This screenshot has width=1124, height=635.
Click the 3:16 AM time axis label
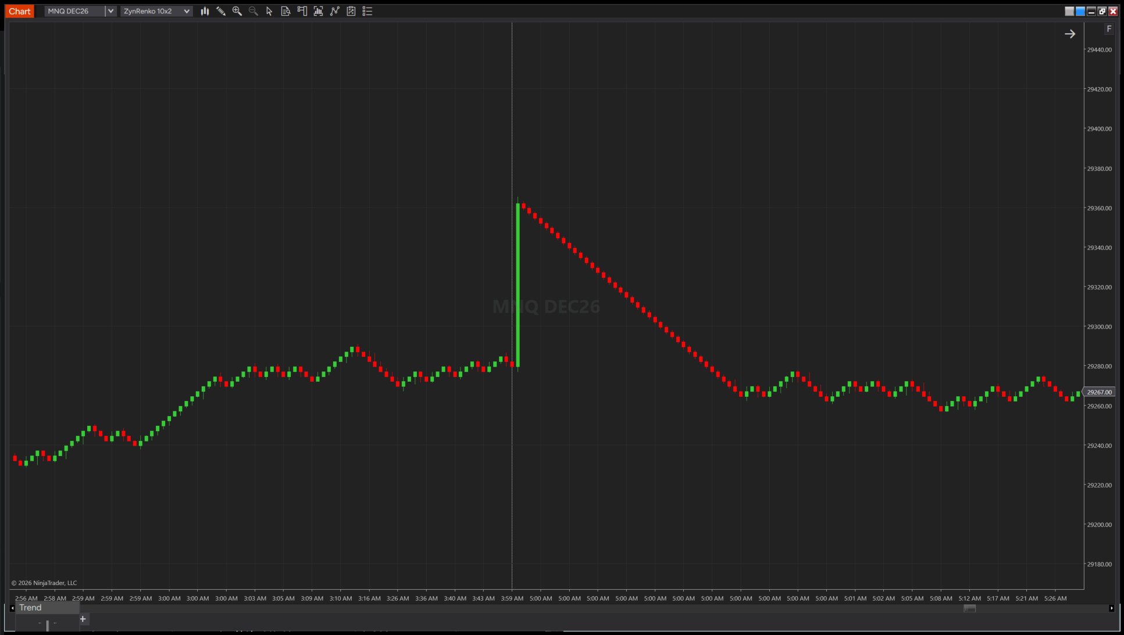[x=369, y=598]
